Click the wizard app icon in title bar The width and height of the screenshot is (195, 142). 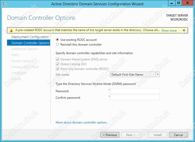point(5,4)
